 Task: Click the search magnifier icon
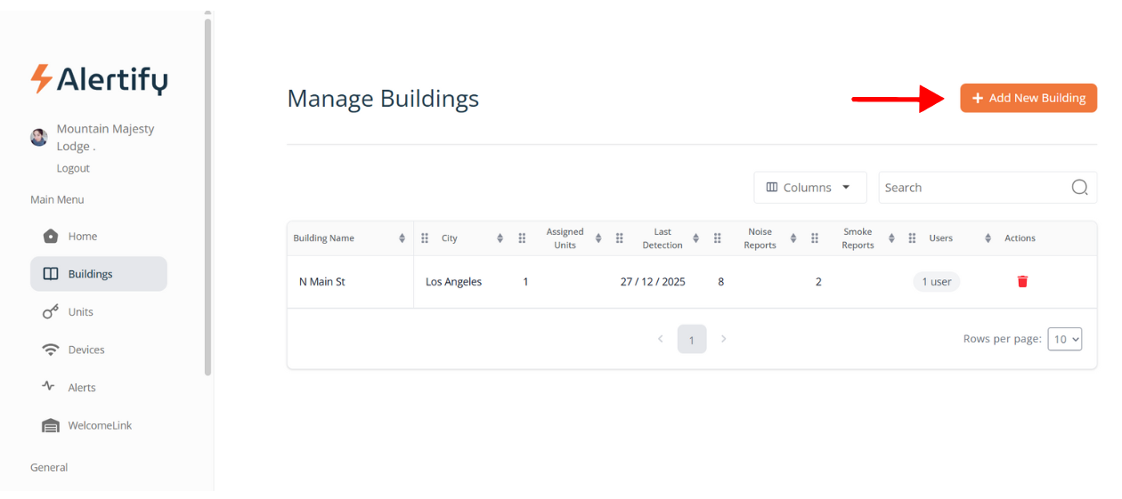1079,188
